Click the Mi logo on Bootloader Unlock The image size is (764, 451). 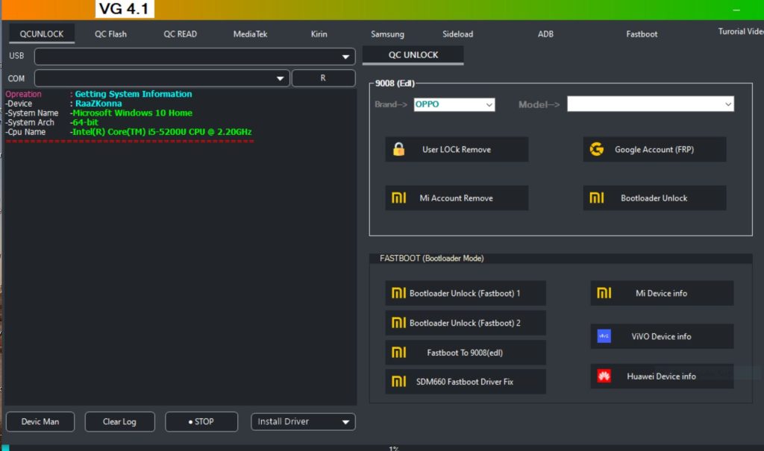click(x=596, y=198)
